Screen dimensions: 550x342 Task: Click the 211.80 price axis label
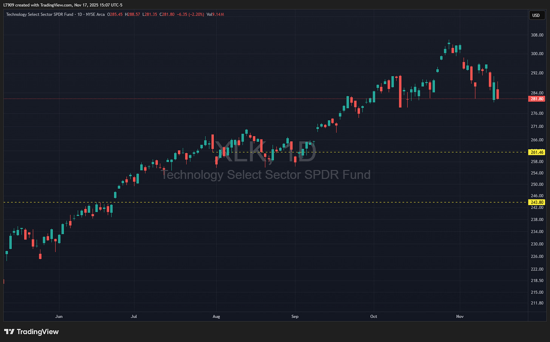pyautogui.click(x=537, y=303)
